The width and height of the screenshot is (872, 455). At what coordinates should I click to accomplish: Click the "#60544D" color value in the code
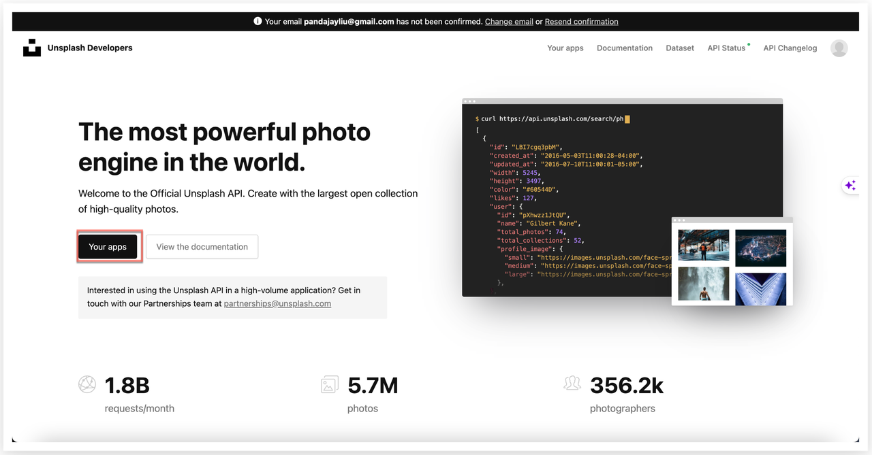540,189
